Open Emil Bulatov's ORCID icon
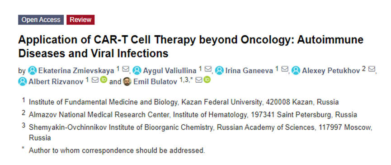 point(207,80)
